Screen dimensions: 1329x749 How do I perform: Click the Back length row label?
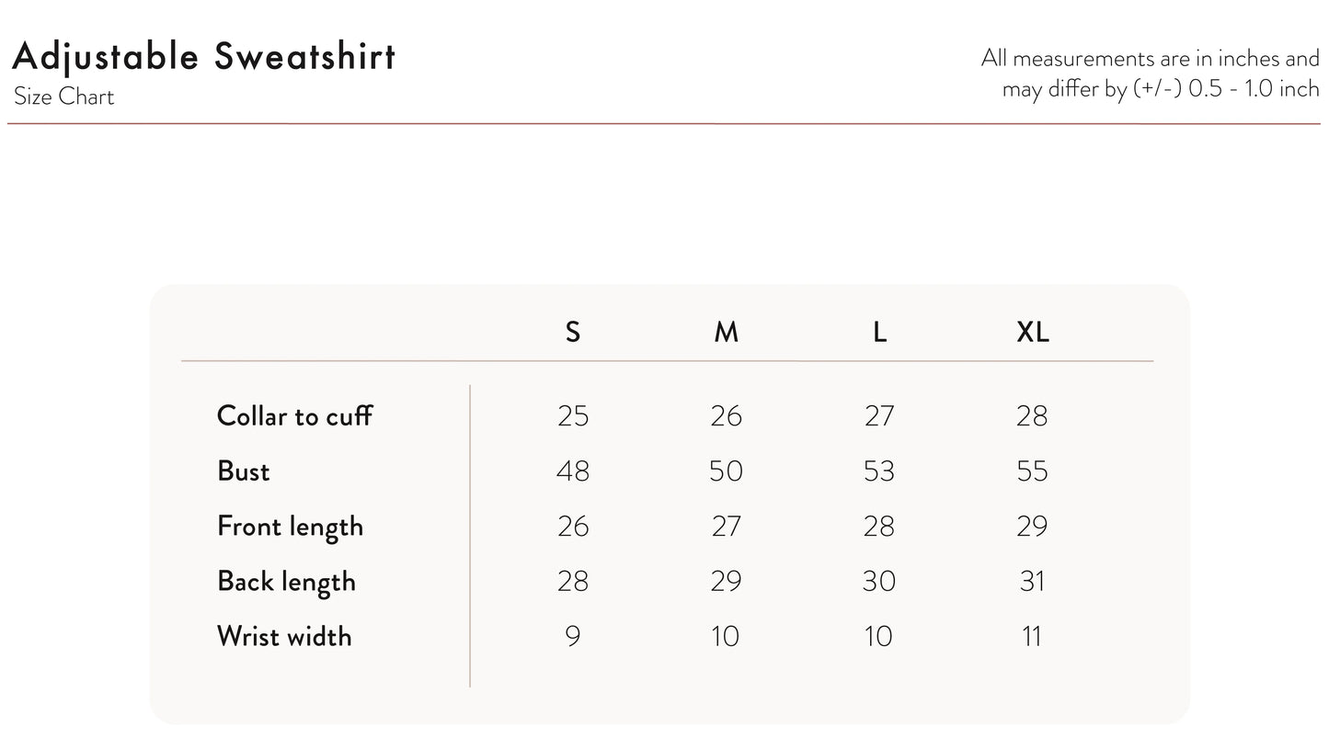(286, 582)
